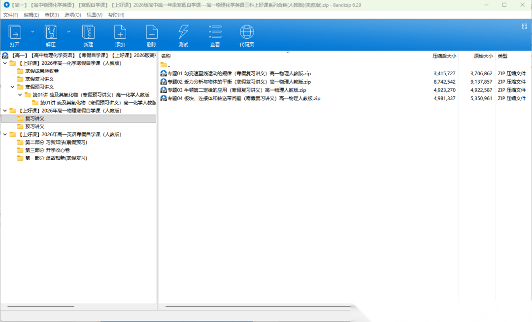The image size is (532, 322).
Task: Open the 文件(F) menu
Action: (x=10, y=15)
